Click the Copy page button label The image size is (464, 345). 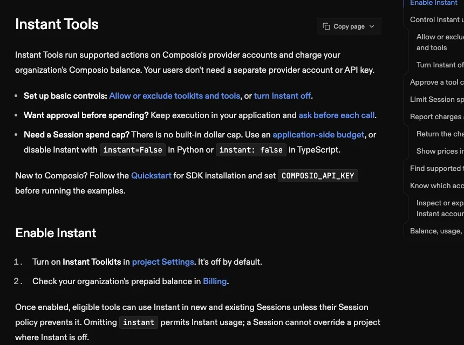click(349, 26)
